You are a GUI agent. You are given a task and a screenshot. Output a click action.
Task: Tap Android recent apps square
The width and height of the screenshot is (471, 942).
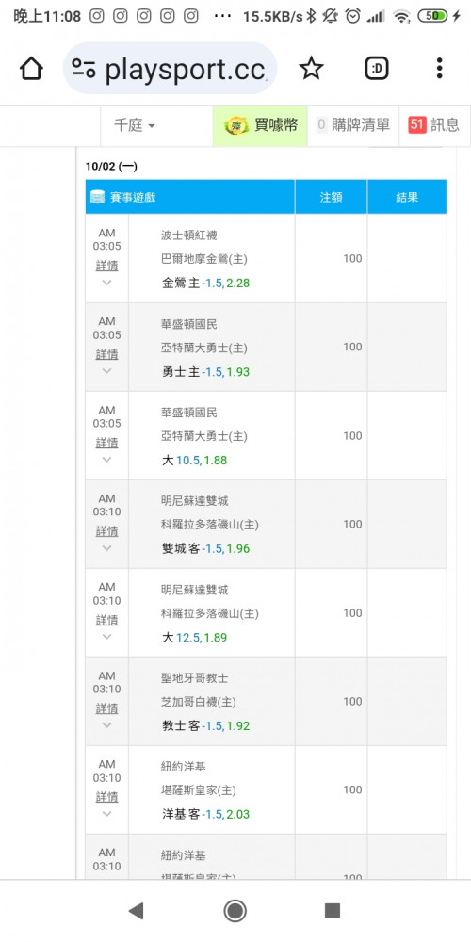pyautogui.click(x=333, y=911)
